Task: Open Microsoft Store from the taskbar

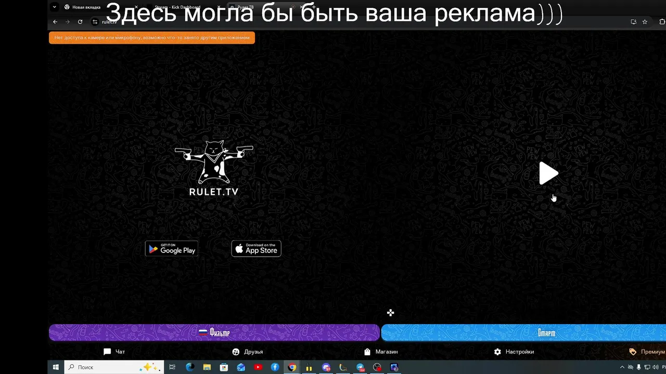Action: coord(224,367)
